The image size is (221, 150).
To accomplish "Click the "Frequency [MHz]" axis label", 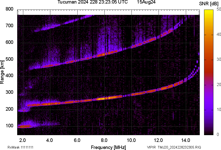I will coord(108,147).
